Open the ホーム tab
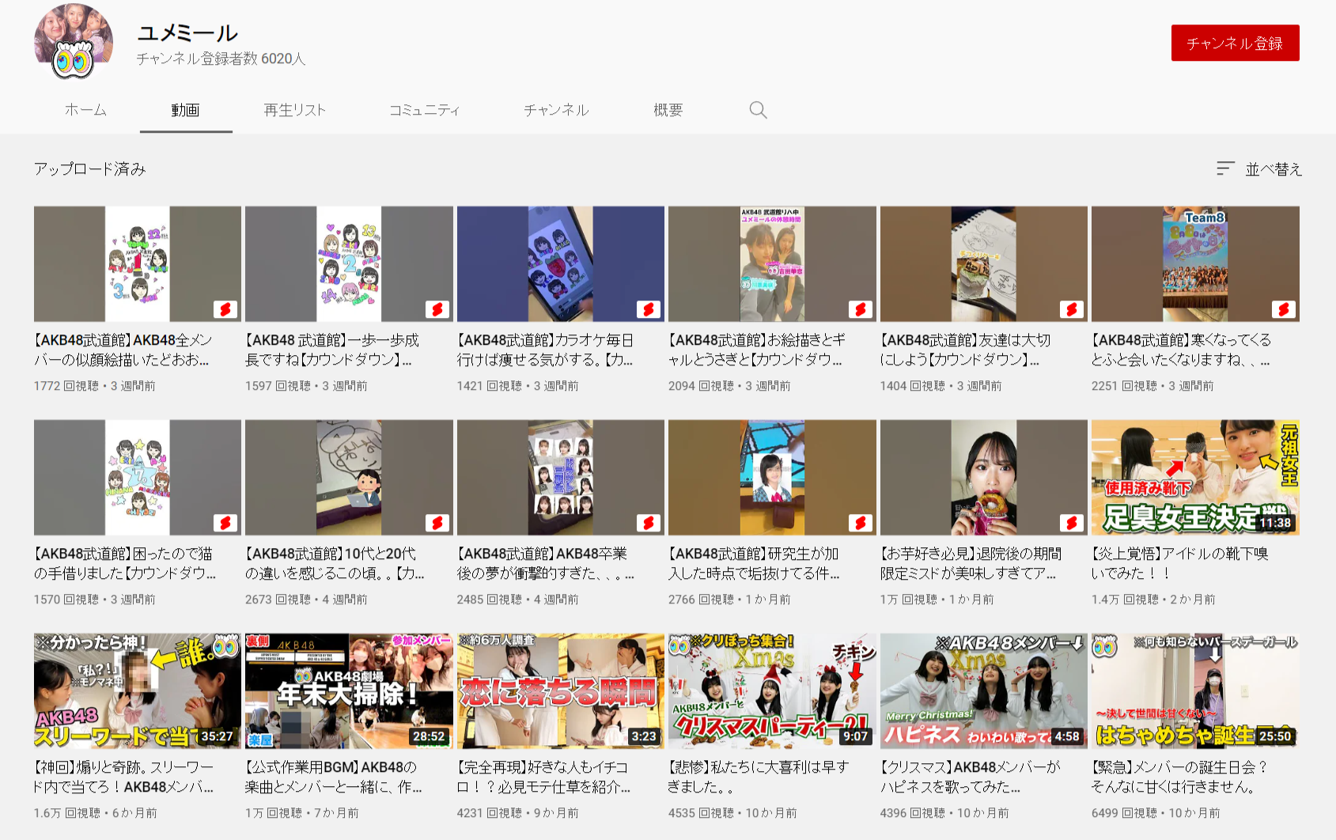Image resolution: width=1336 pixels, height=840 pixels. point(85,110)
